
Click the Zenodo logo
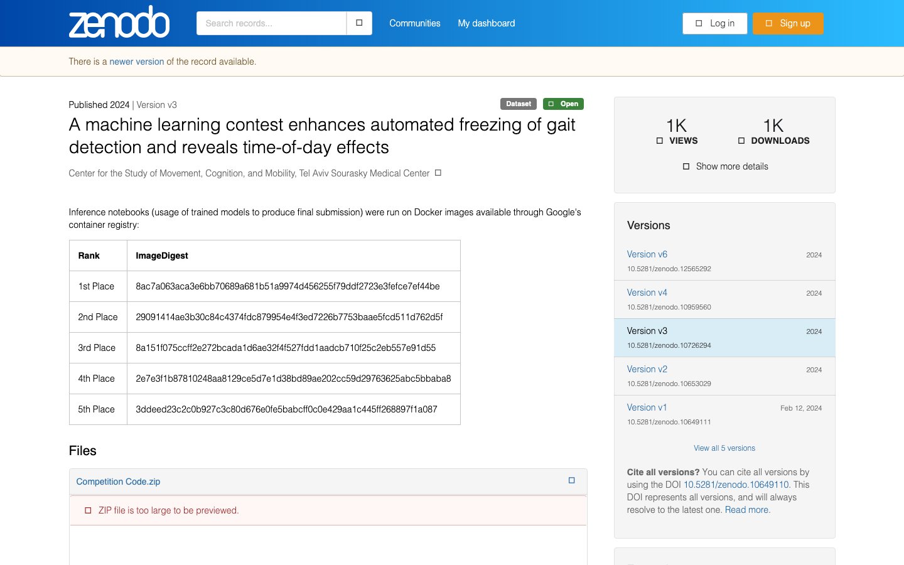click(119, 22)
